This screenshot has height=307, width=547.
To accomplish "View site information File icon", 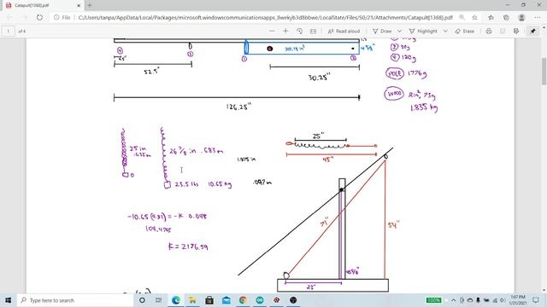I will click(62, 17).
